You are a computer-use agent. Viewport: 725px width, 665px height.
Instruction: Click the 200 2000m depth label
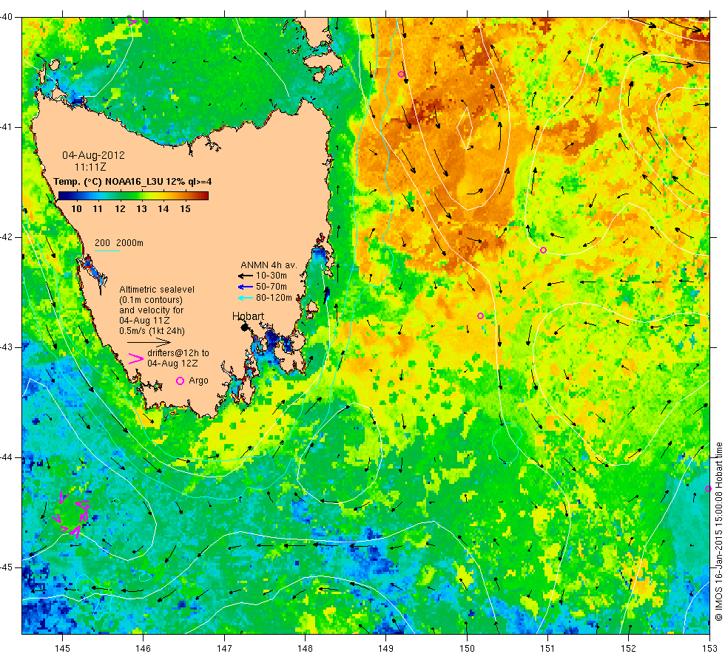pos(119,243)
